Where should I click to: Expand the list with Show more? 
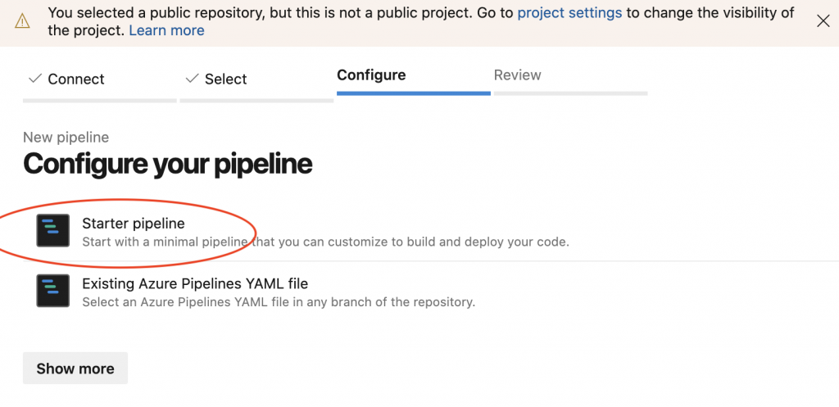tap(75, 369)
